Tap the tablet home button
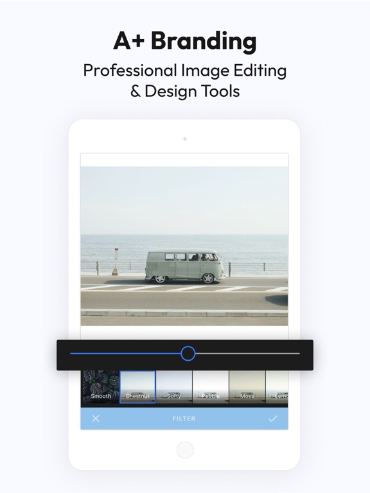The width and height of the screenshot is (370, 493). point(185,450)
